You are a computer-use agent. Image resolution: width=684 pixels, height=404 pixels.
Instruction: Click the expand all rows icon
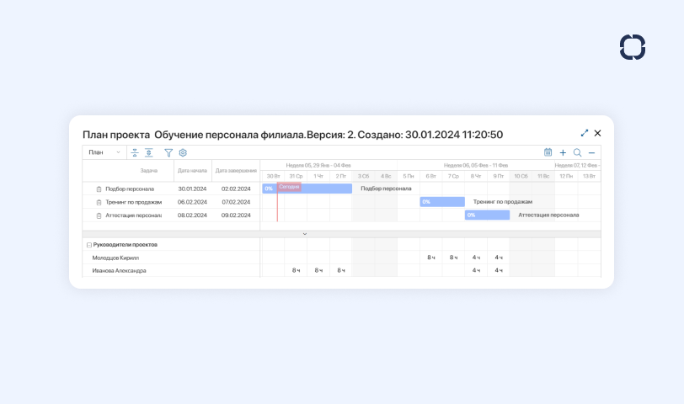(x=149, y=152)
